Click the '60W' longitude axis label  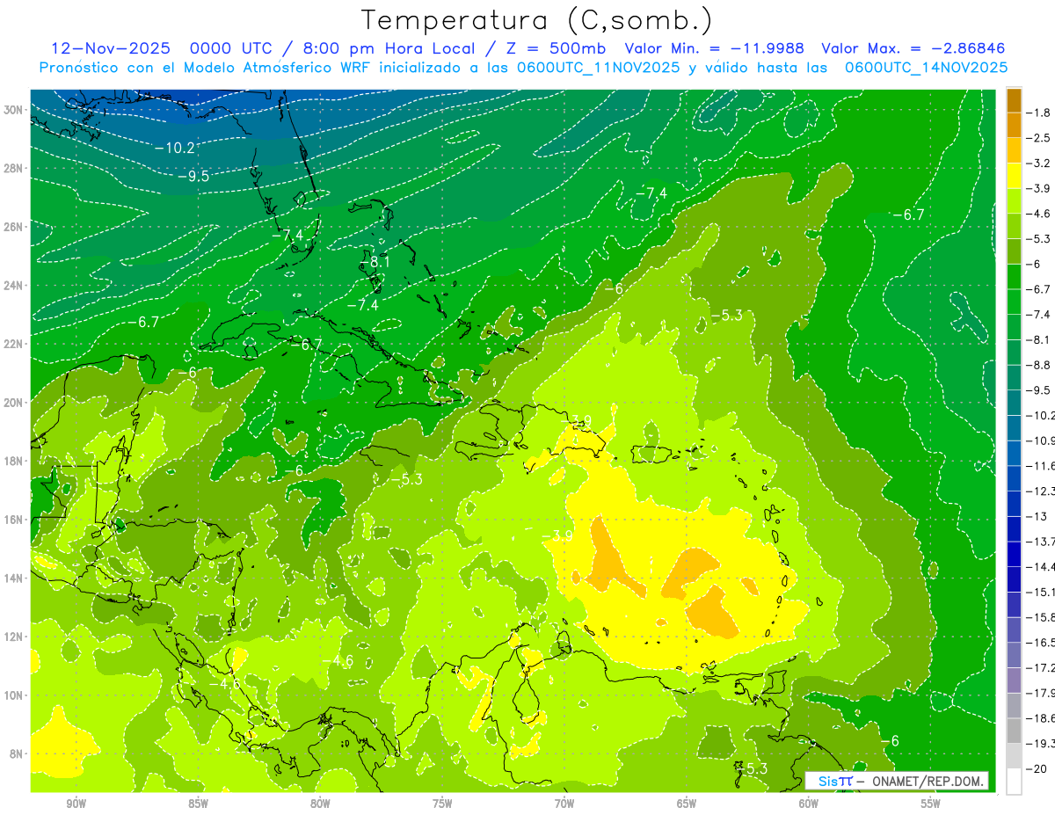[x=809, y=804]
